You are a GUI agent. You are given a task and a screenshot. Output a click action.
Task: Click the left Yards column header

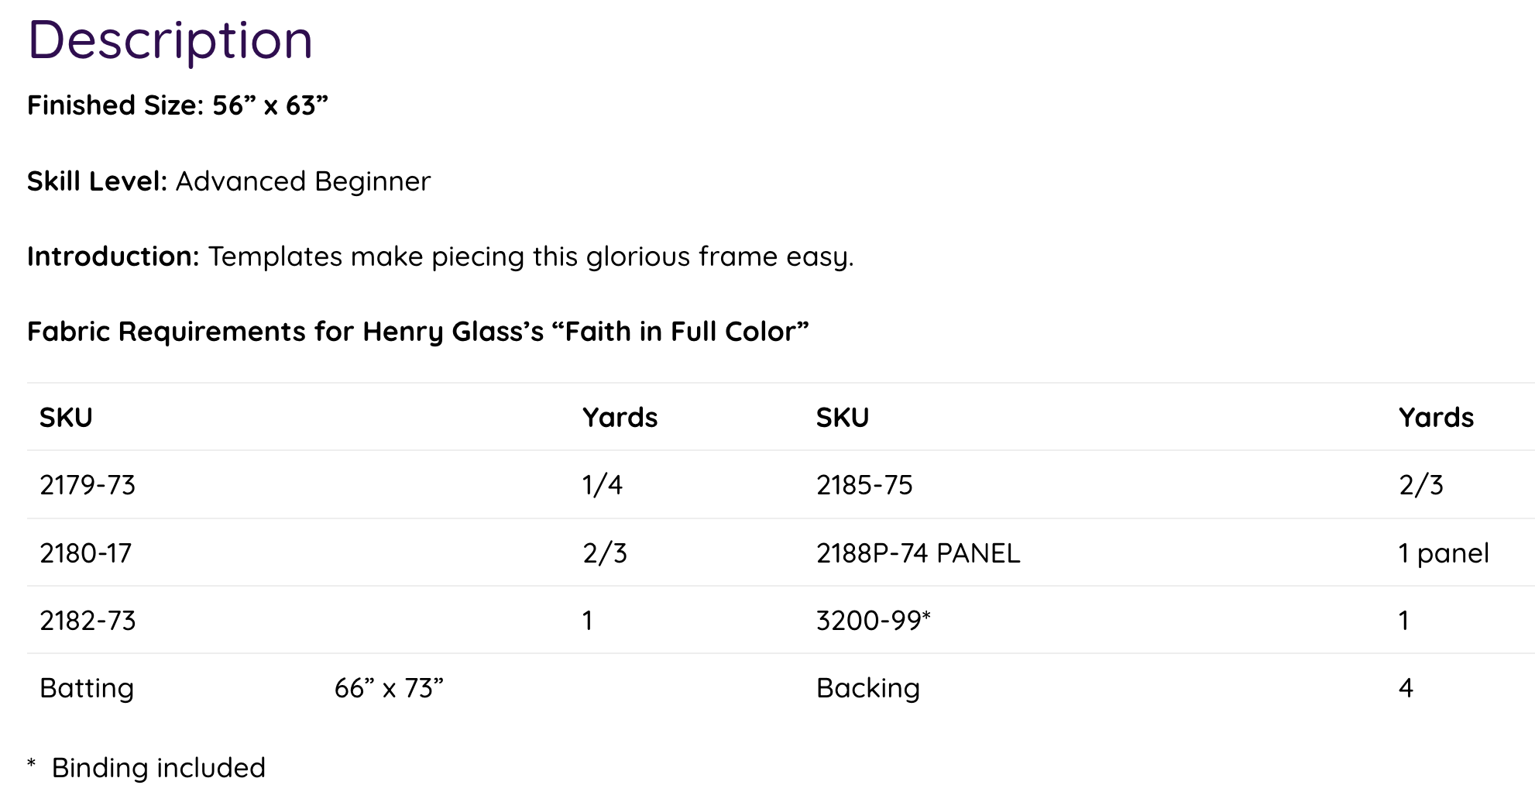[x=620, y=418]
